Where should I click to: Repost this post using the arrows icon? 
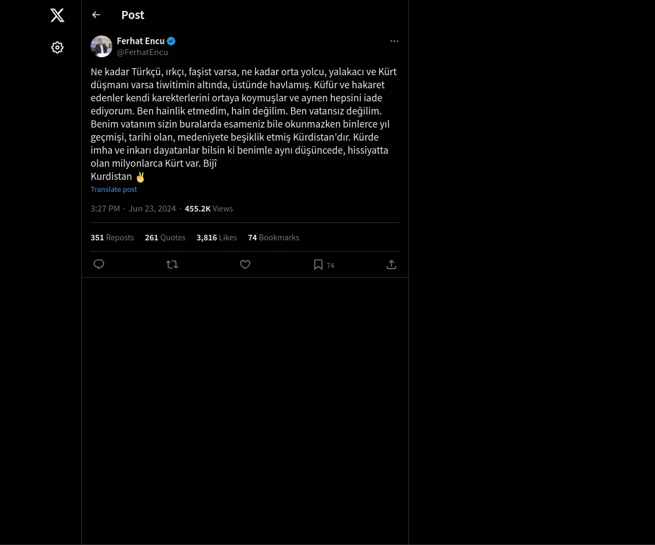(x=172, y=264)
